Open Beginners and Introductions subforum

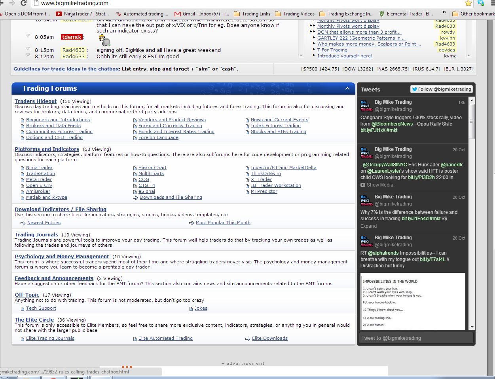58,120
